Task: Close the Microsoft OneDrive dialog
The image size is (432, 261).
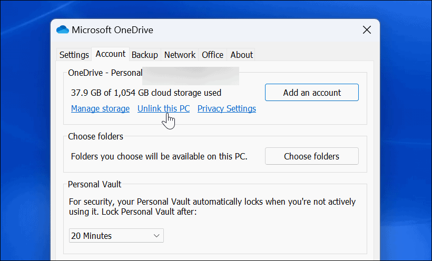Action: click(367, 30)
